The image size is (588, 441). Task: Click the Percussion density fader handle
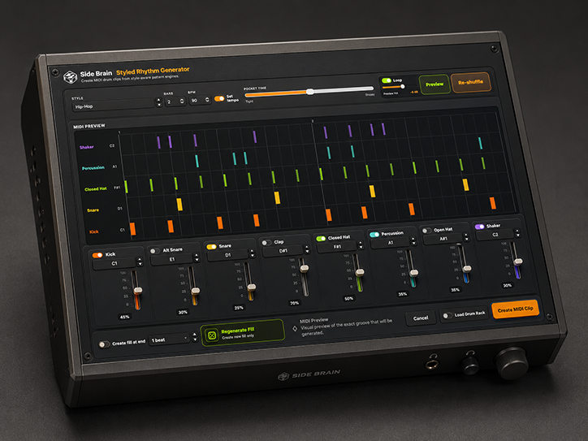tap(414, 273)
